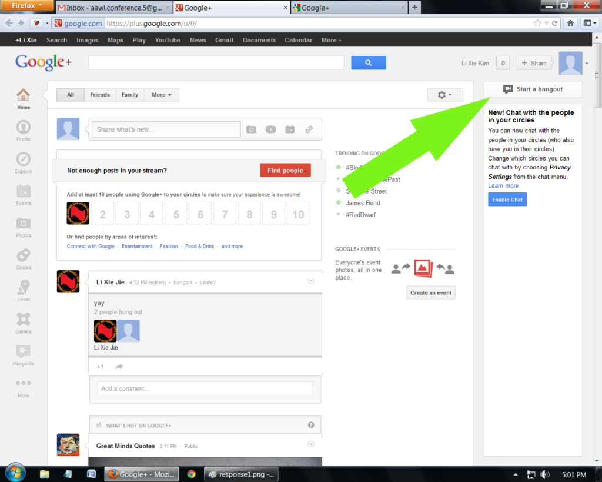Click Great Minds Quotes profile picture

(x=68, y=445)
